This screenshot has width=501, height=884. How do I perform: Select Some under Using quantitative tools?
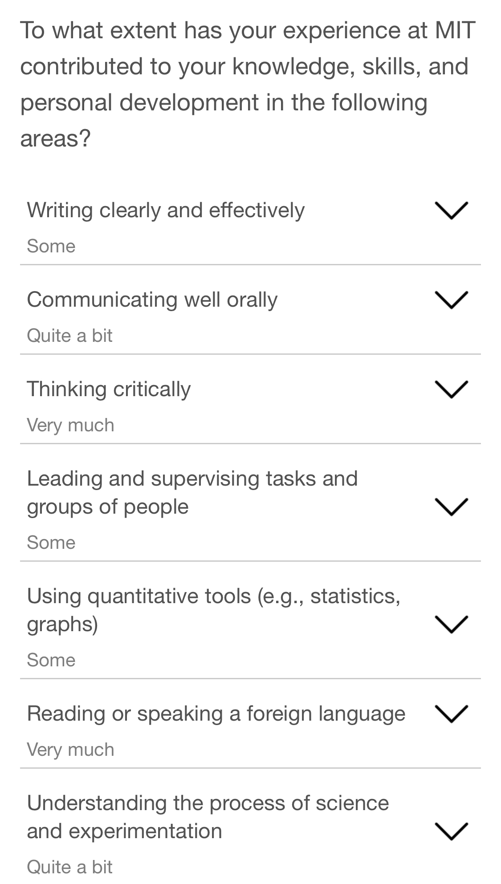click(x=51, y=660)
